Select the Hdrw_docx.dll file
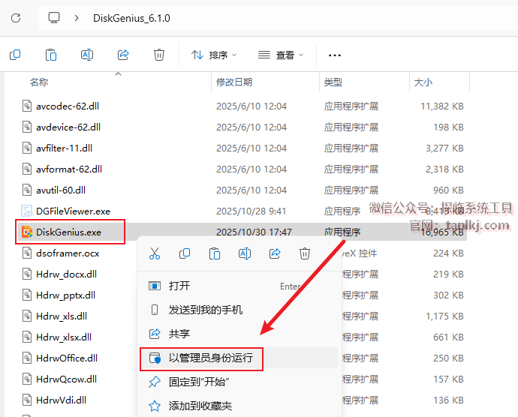 66,274
